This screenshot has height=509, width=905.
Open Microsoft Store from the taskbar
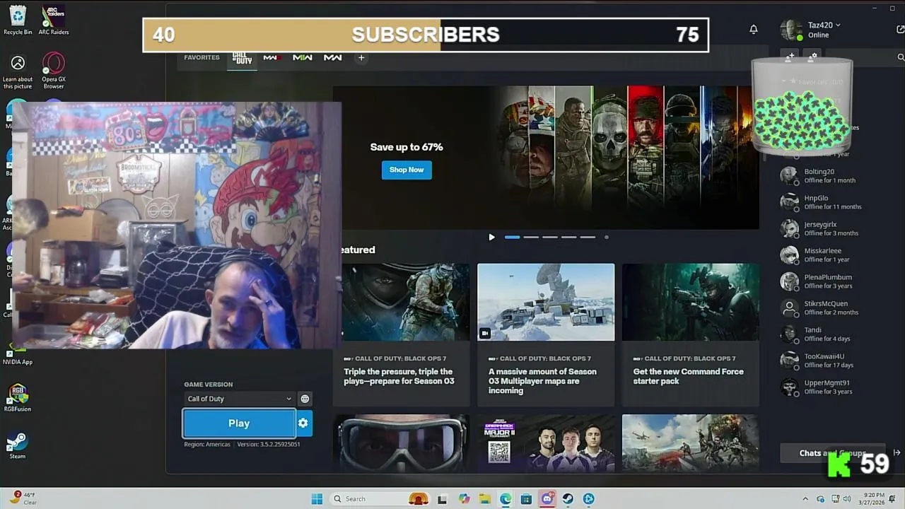pyautogui.click(x=526, y=498)
